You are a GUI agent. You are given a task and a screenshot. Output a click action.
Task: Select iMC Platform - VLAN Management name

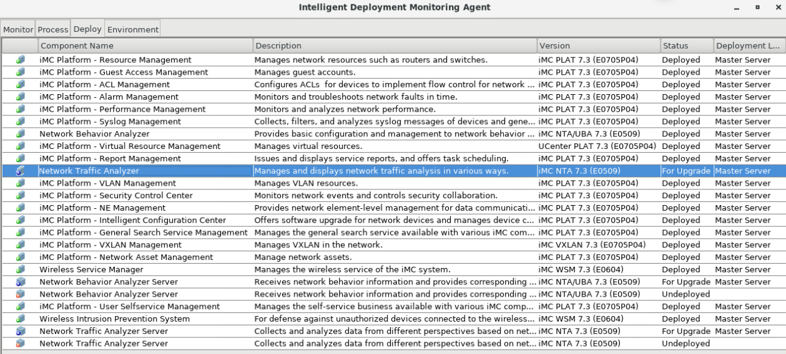tap(107, 183)
